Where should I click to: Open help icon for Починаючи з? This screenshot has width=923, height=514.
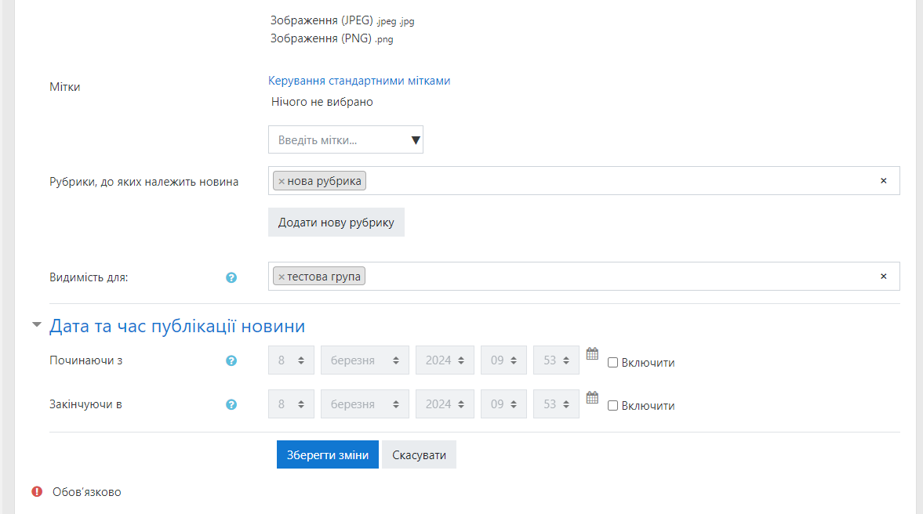pos(231,360)
